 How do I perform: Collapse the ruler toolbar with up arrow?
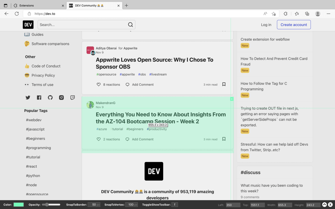pyautogui.click(x=325, y=205)
